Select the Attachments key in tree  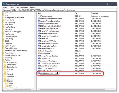tap(11, 65)
